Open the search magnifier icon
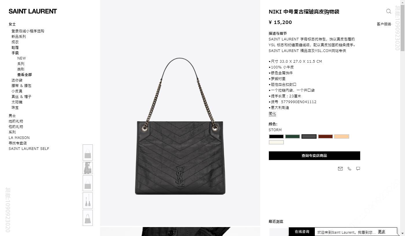The width and height of the screenshot is (405, 236). [389, 11]
